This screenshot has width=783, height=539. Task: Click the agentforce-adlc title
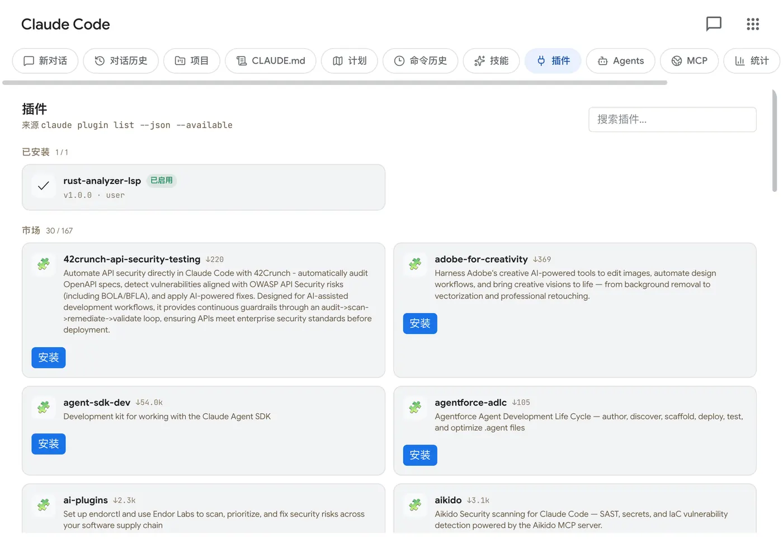click(x=471, y=403)
